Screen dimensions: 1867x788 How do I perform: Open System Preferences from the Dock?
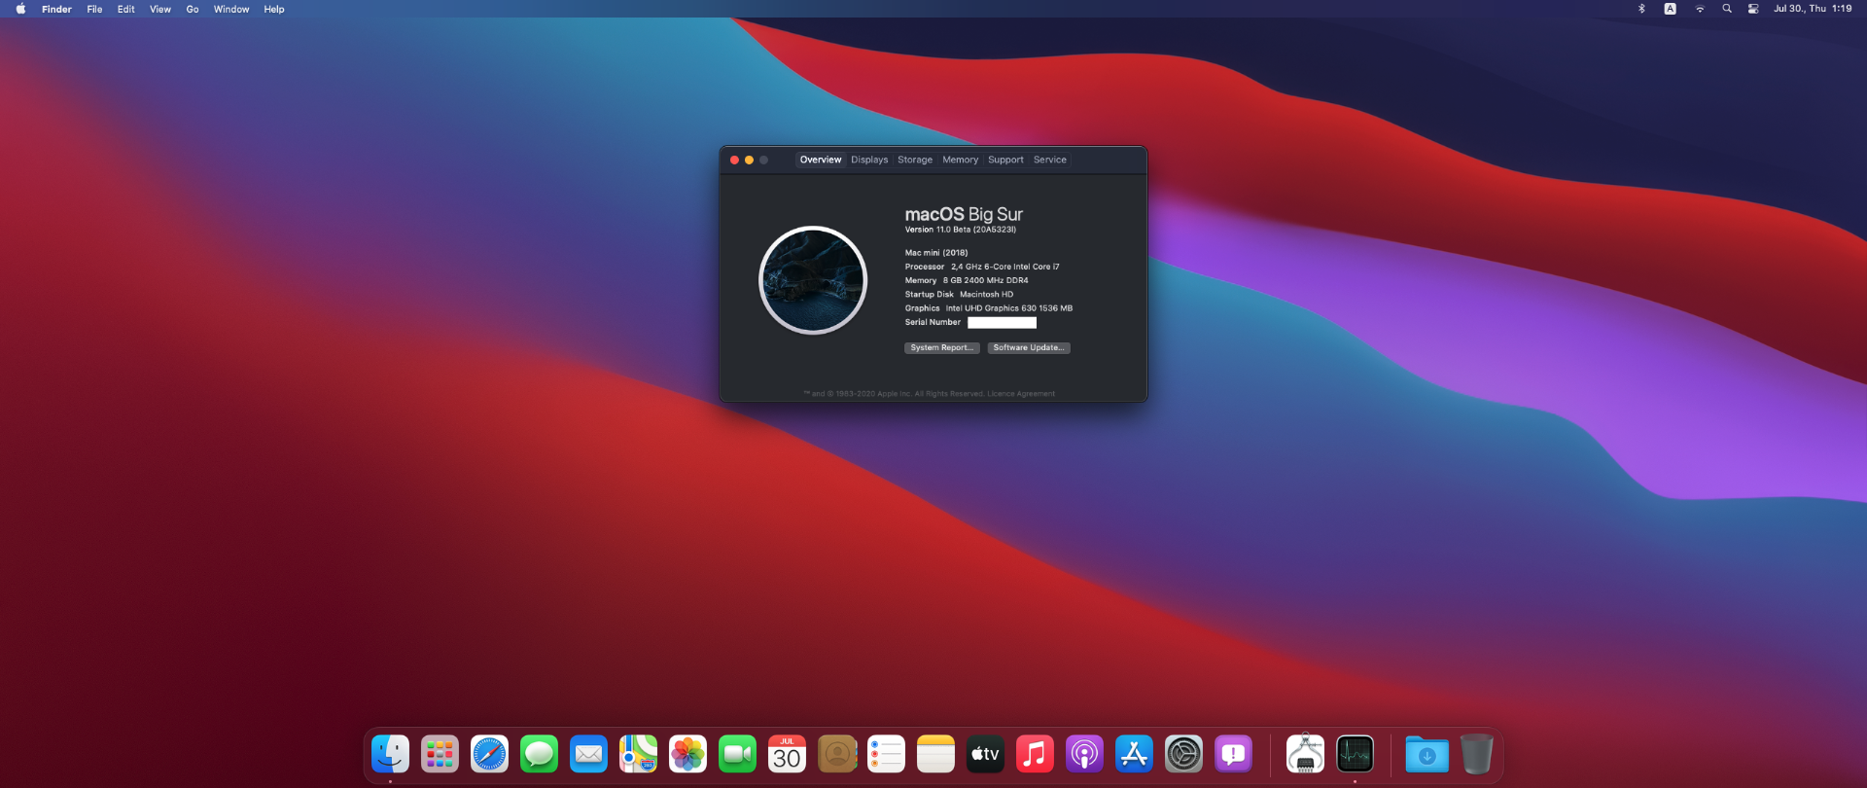click(1183, 754)
